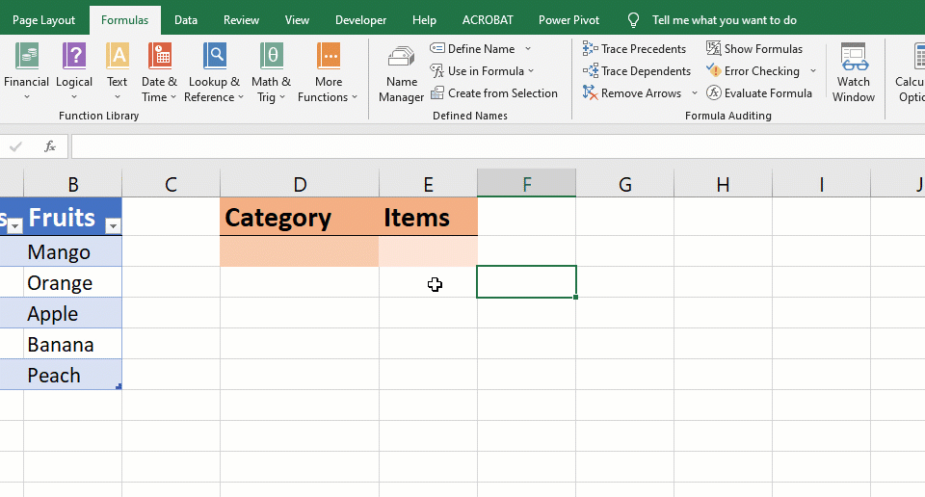Click Remove Arrows
The image size is (925, 497).
coord(632,93)
